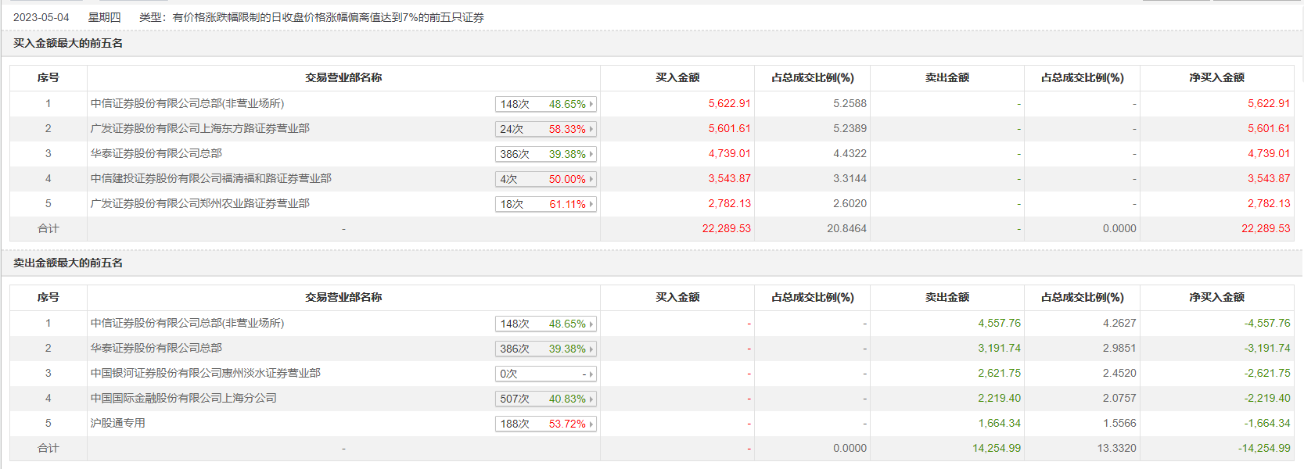The image size is (1304, 469).
Task: Click 148次 48.65% badge in sell table
Action: (x=545, y=324)
